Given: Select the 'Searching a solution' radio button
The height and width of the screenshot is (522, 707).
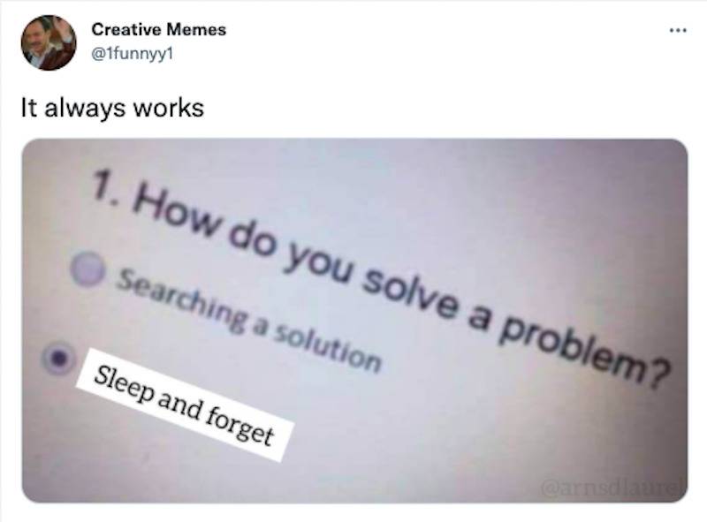Looking at the screenshot, I should [x=87, y=269].
